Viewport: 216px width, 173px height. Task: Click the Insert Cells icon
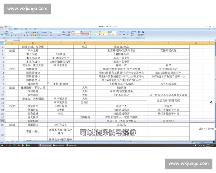click(120, 32)
